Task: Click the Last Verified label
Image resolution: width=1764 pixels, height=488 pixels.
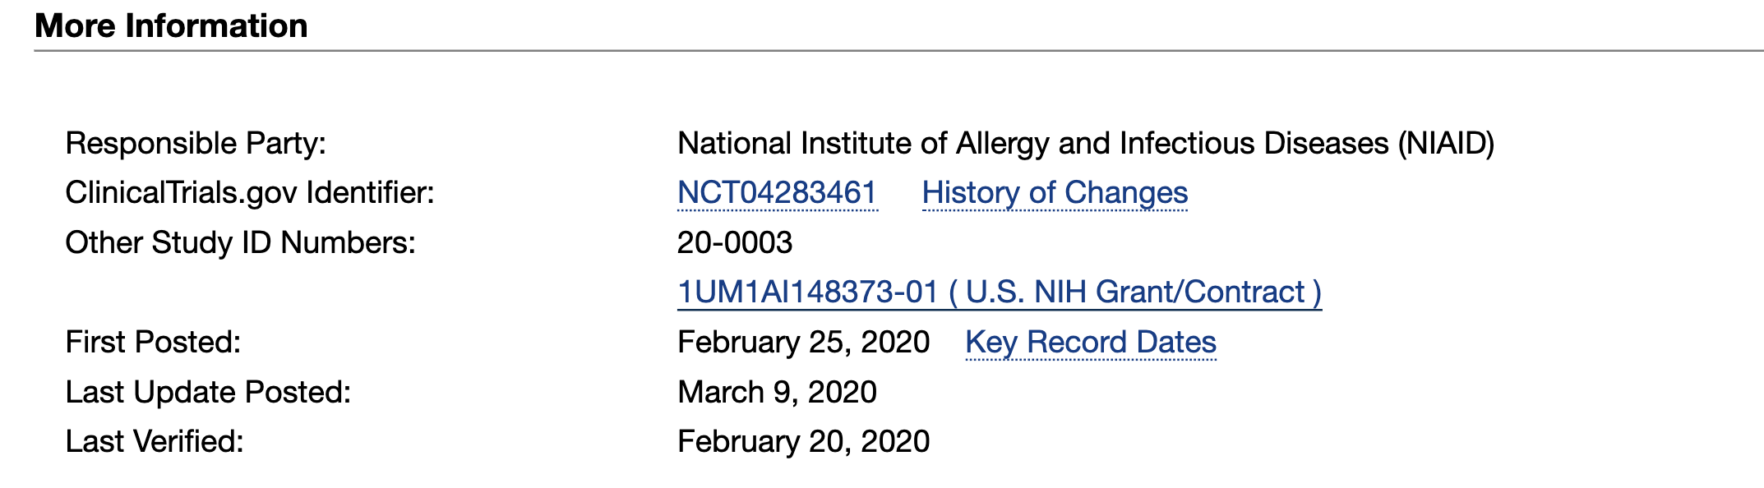Action: pos(155,442)
